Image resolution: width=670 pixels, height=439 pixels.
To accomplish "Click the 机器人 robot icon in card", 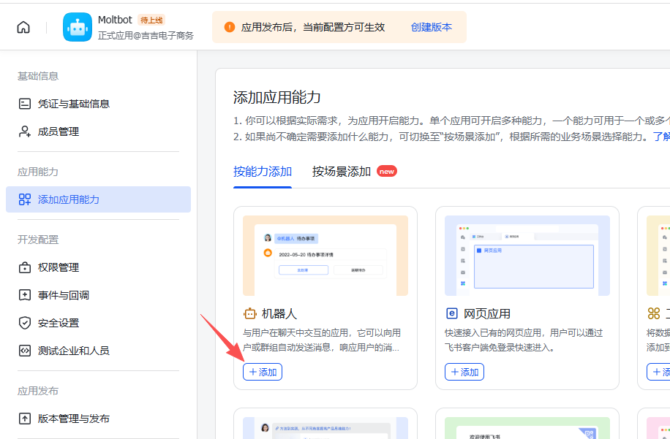I will point(250,313).
